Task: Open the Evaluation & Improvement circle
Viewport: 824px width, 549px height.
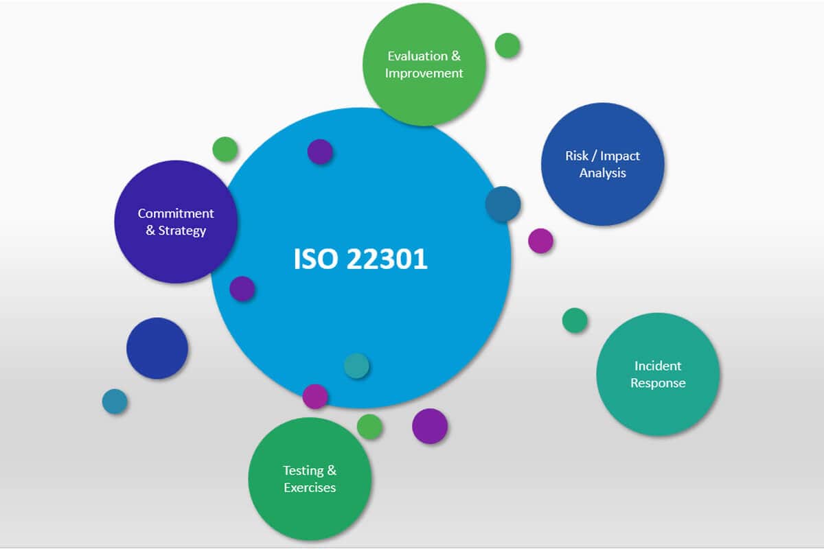Action: tap(424, 64)
